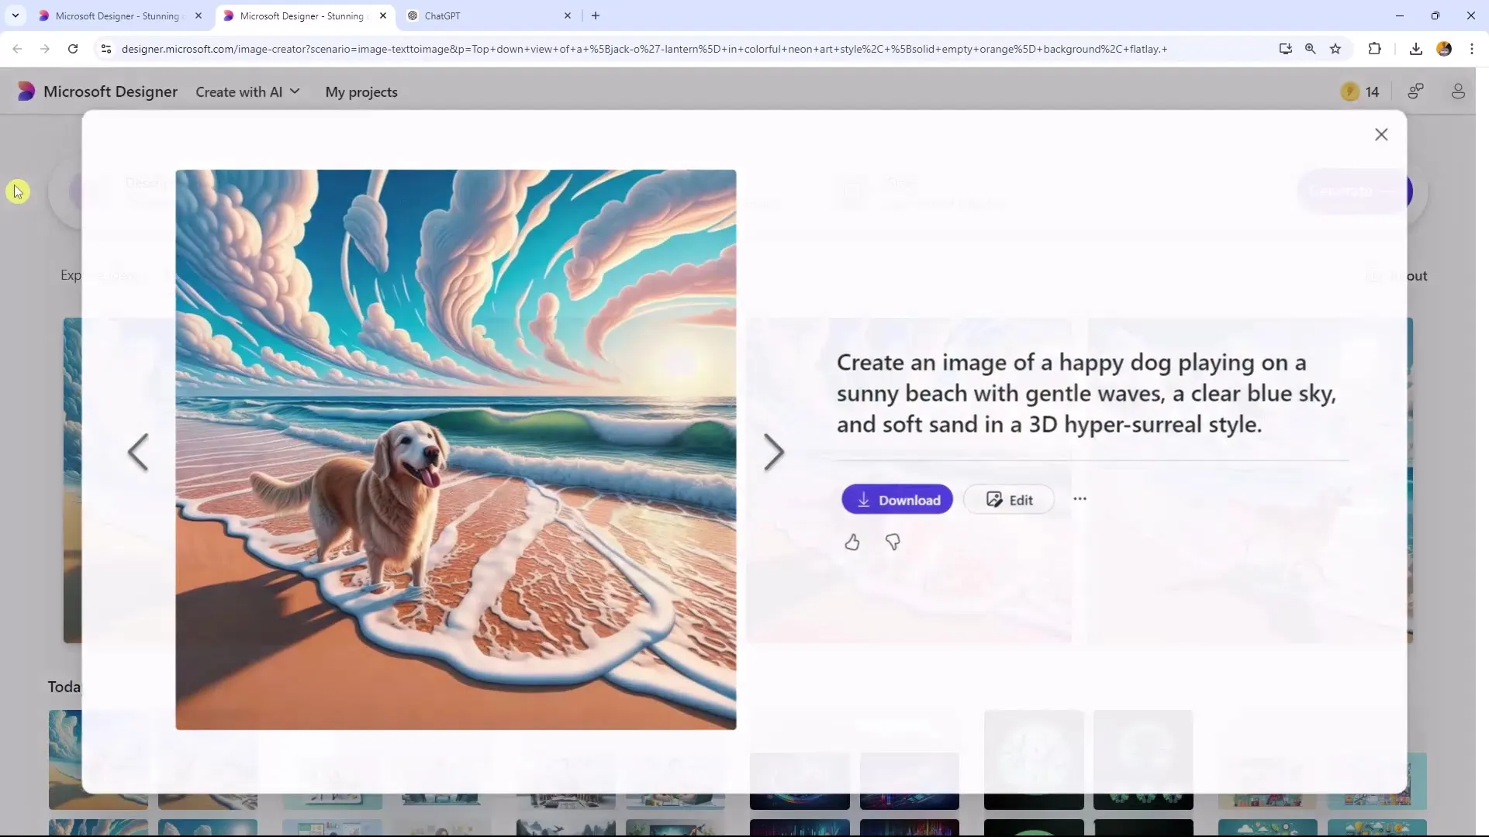
Task: Click the more options ellipsis icon
Action: click(x=1080, y=499)
